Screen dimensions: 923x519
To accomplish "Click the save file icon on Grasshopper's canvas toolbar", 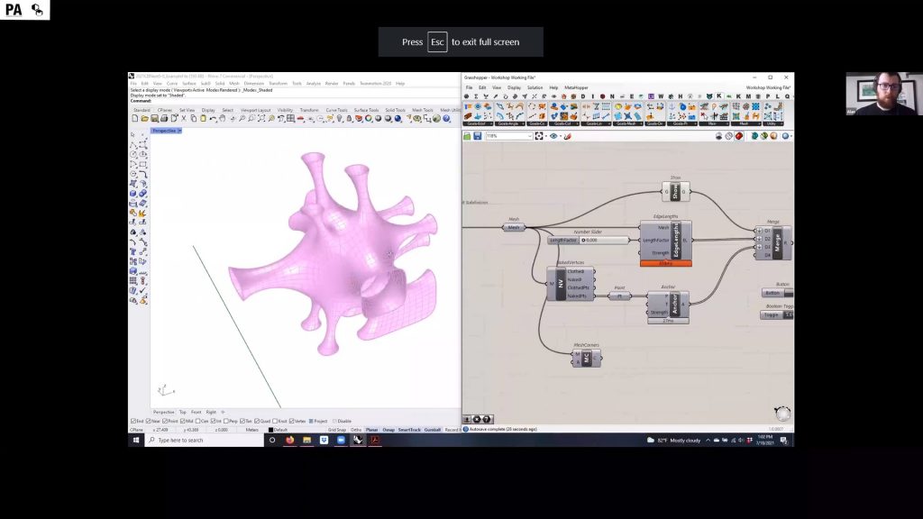I will (477, 136).
